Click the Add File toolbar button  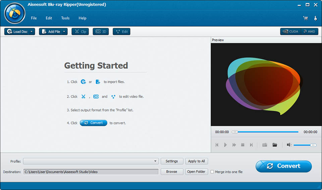pos(51,32)
